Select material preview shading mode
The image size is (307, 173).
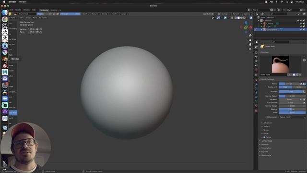click(241, 18)
